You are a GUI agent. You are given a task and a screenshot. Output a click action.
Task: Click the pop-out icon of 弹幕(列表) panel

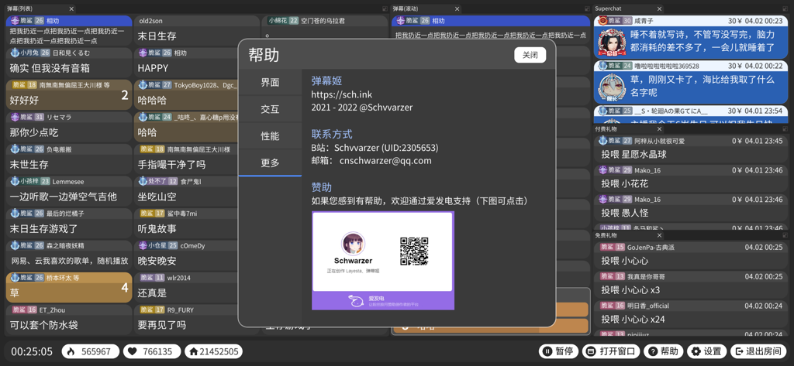[x=385, y=9]
